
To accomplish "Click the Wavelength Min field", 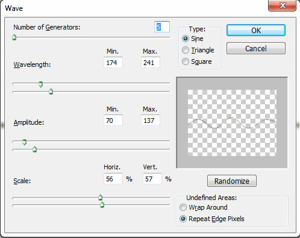I will coord(113,63).
